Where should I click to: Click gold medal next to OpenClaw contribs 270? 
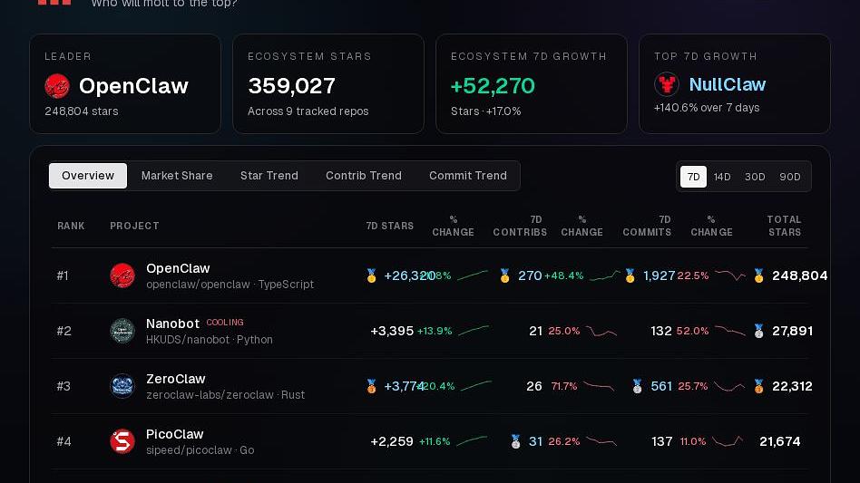[504, 275]
